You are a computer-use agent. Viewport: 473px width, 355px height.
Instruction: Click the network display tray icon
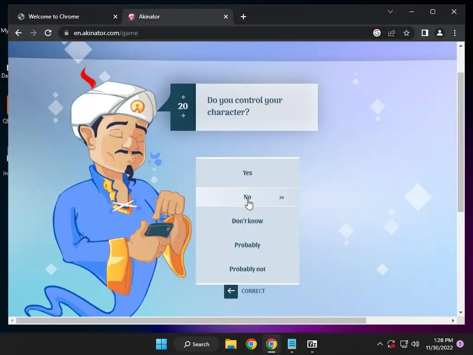point(404,344)
